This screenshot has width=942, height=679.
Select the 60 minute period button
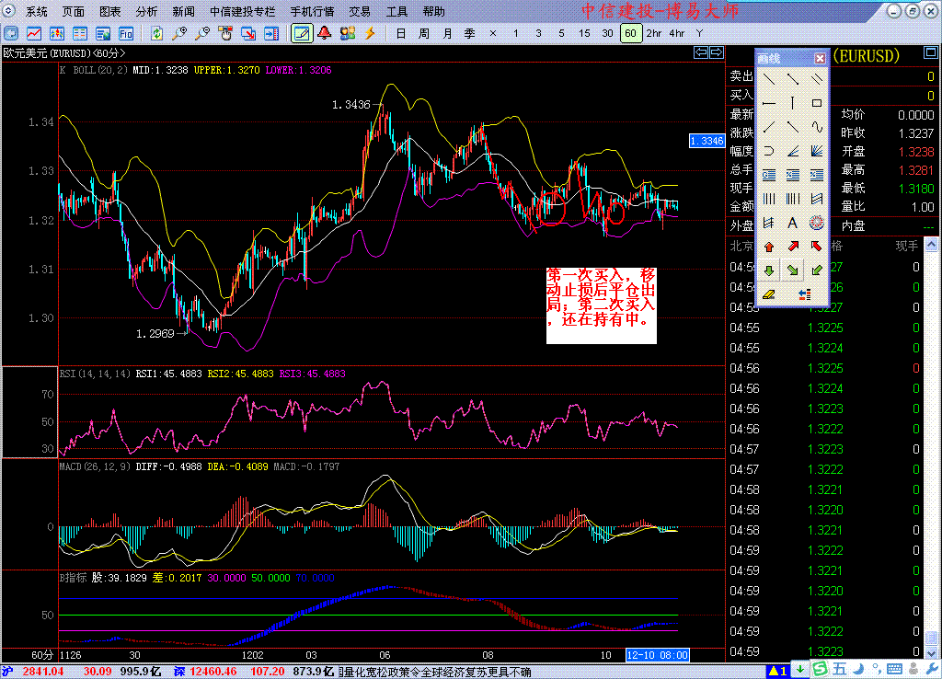pyautogui.click(x=630, y=34)
